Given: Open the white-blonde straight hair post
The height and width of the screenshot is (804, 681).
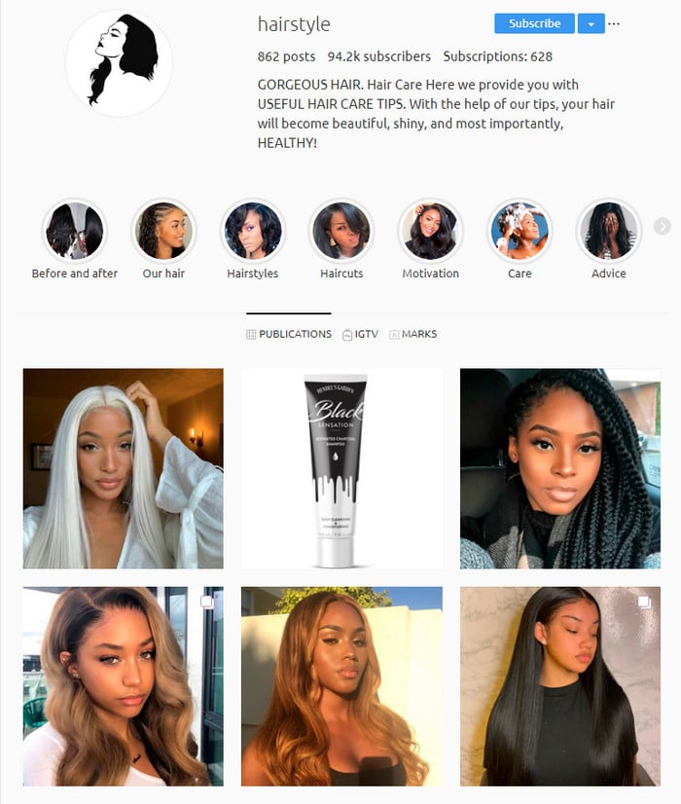Looking at the screenshot, I should tap(123, 468).
